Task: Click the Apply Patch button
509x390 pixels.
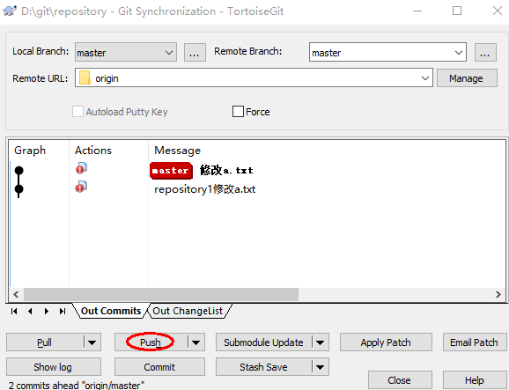Action: [x=386, y=342]
